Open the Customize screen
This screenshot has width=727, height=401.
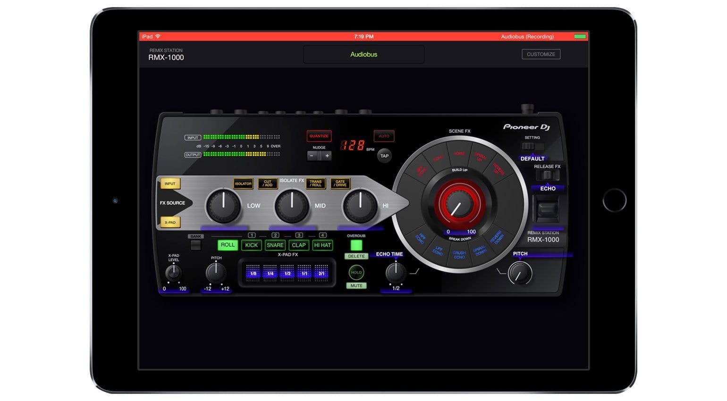click(541, 54)
